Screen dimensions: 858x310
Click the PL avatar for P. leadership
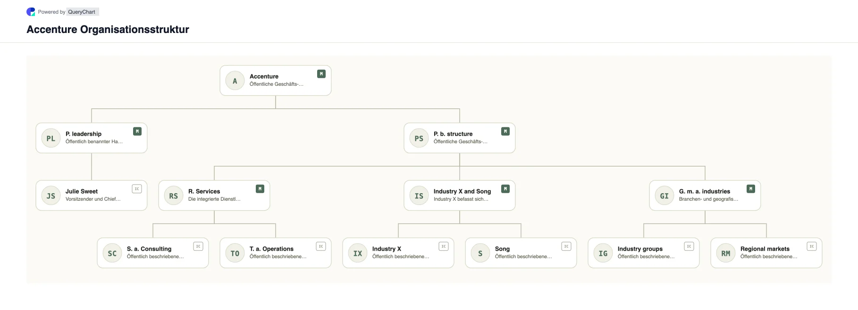coord(51,139)
